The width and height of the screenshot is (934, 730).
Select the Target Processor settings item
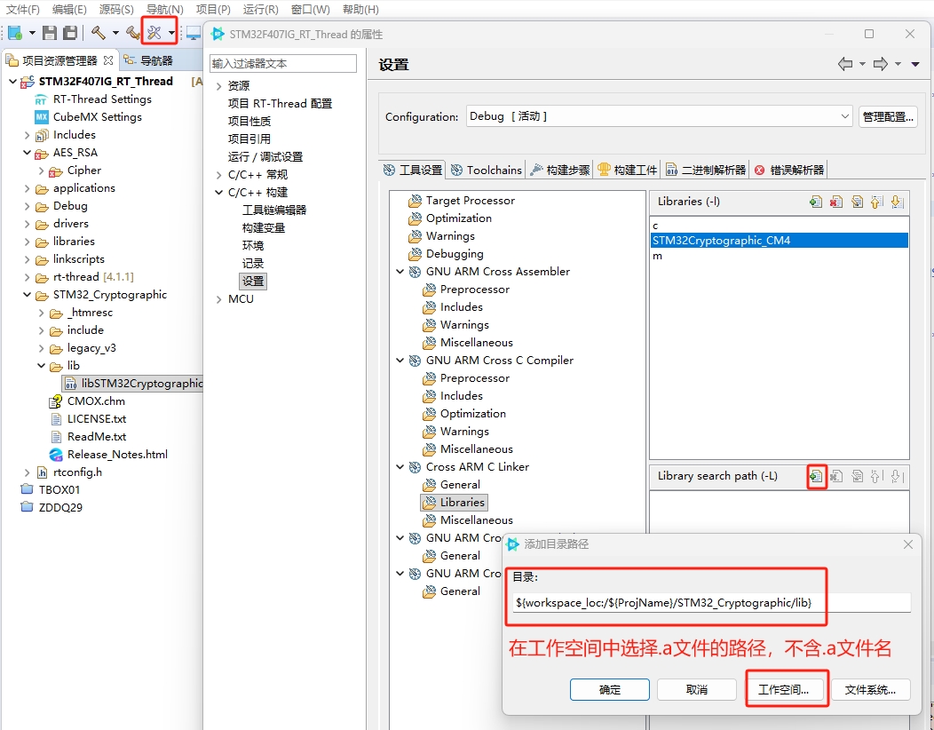tap(463, 201)
